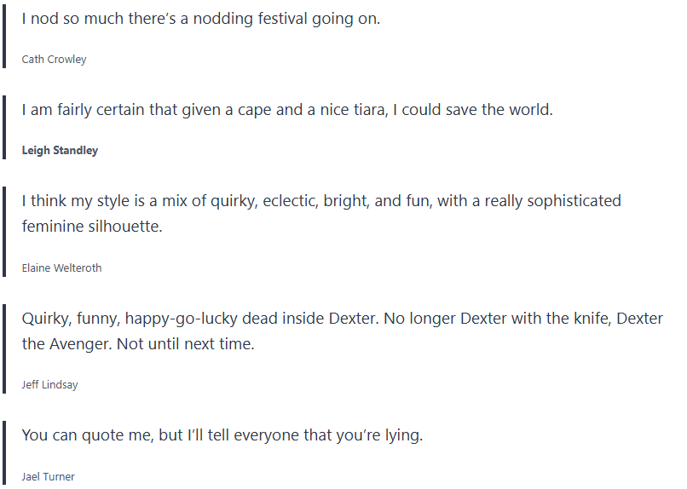The width and height of the screenshot is (687, 489).
Task: Click the Jael Turner author name
Action: (48, 477)
